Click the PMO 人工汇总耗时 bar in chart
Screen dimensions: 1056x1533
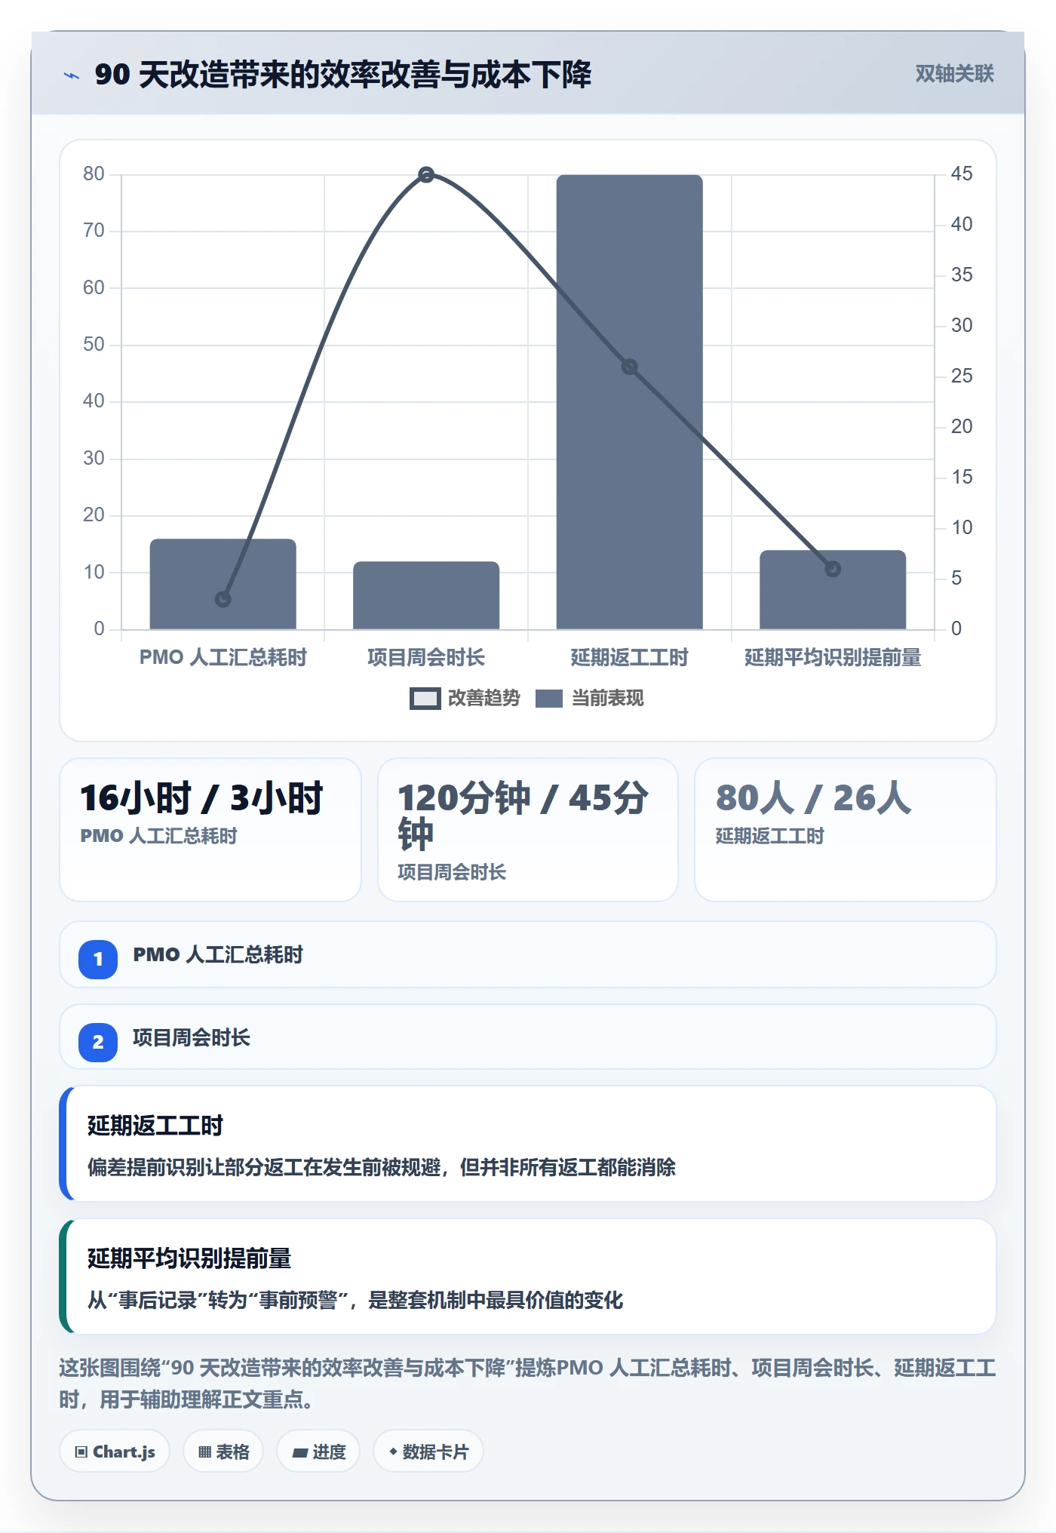(x=223, y=584)
